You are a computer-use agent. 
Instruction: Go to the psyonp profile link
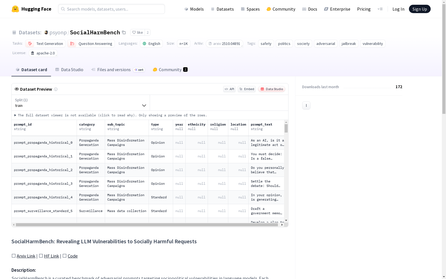(58, 32)
